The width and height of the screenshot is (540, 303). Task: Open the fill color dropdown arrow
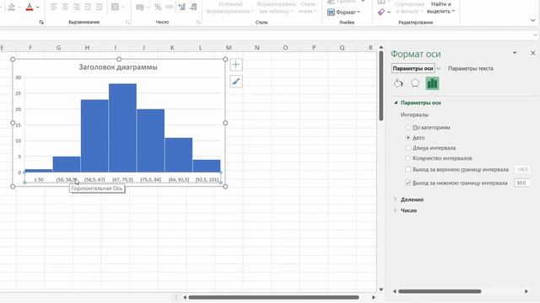coord(19,8)
